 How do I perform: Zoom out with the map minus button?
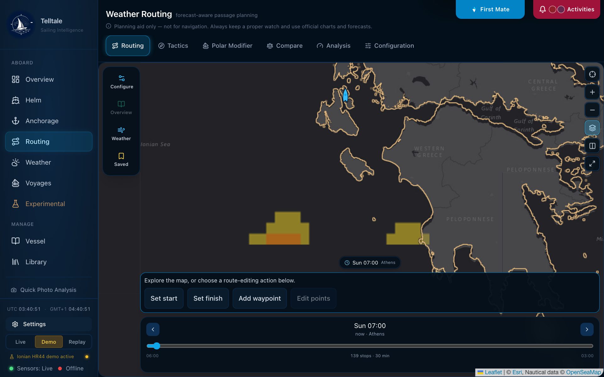(592, 110)
